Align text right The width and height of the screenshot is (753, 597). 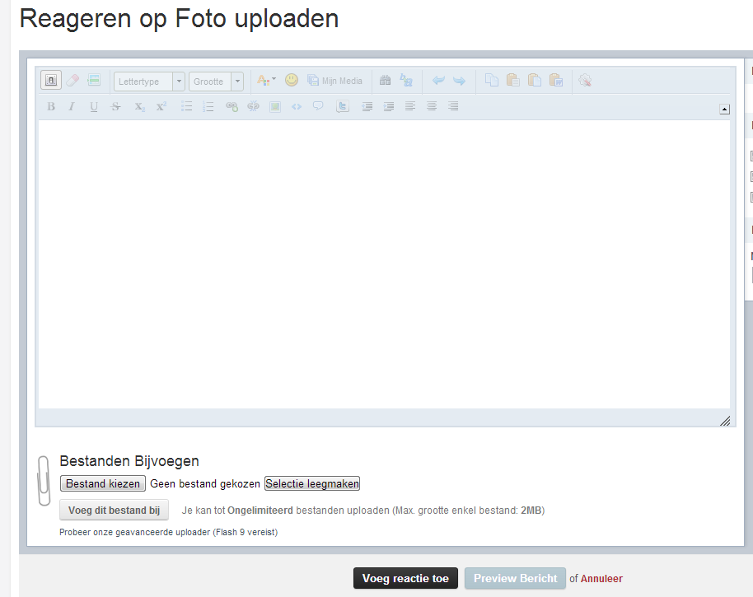point(453,106)
